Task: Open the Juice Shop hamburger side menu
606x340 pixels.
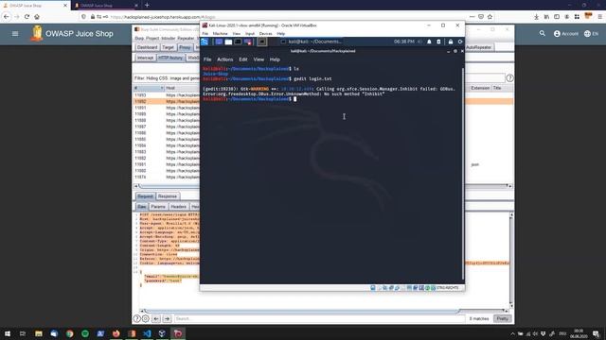Action: tap(15, 34)
